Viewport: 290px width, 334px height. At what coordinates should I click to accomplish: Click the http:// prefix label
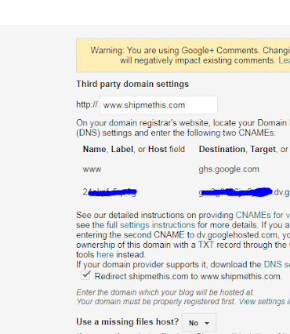[87, 104]
